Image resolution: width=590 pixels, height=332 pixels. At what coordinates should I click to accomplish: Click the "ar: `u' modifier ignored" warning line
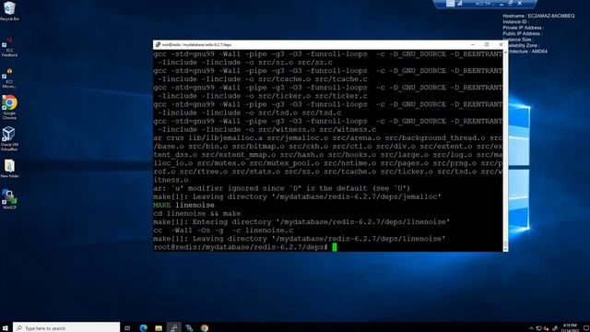tap(282, 188)
